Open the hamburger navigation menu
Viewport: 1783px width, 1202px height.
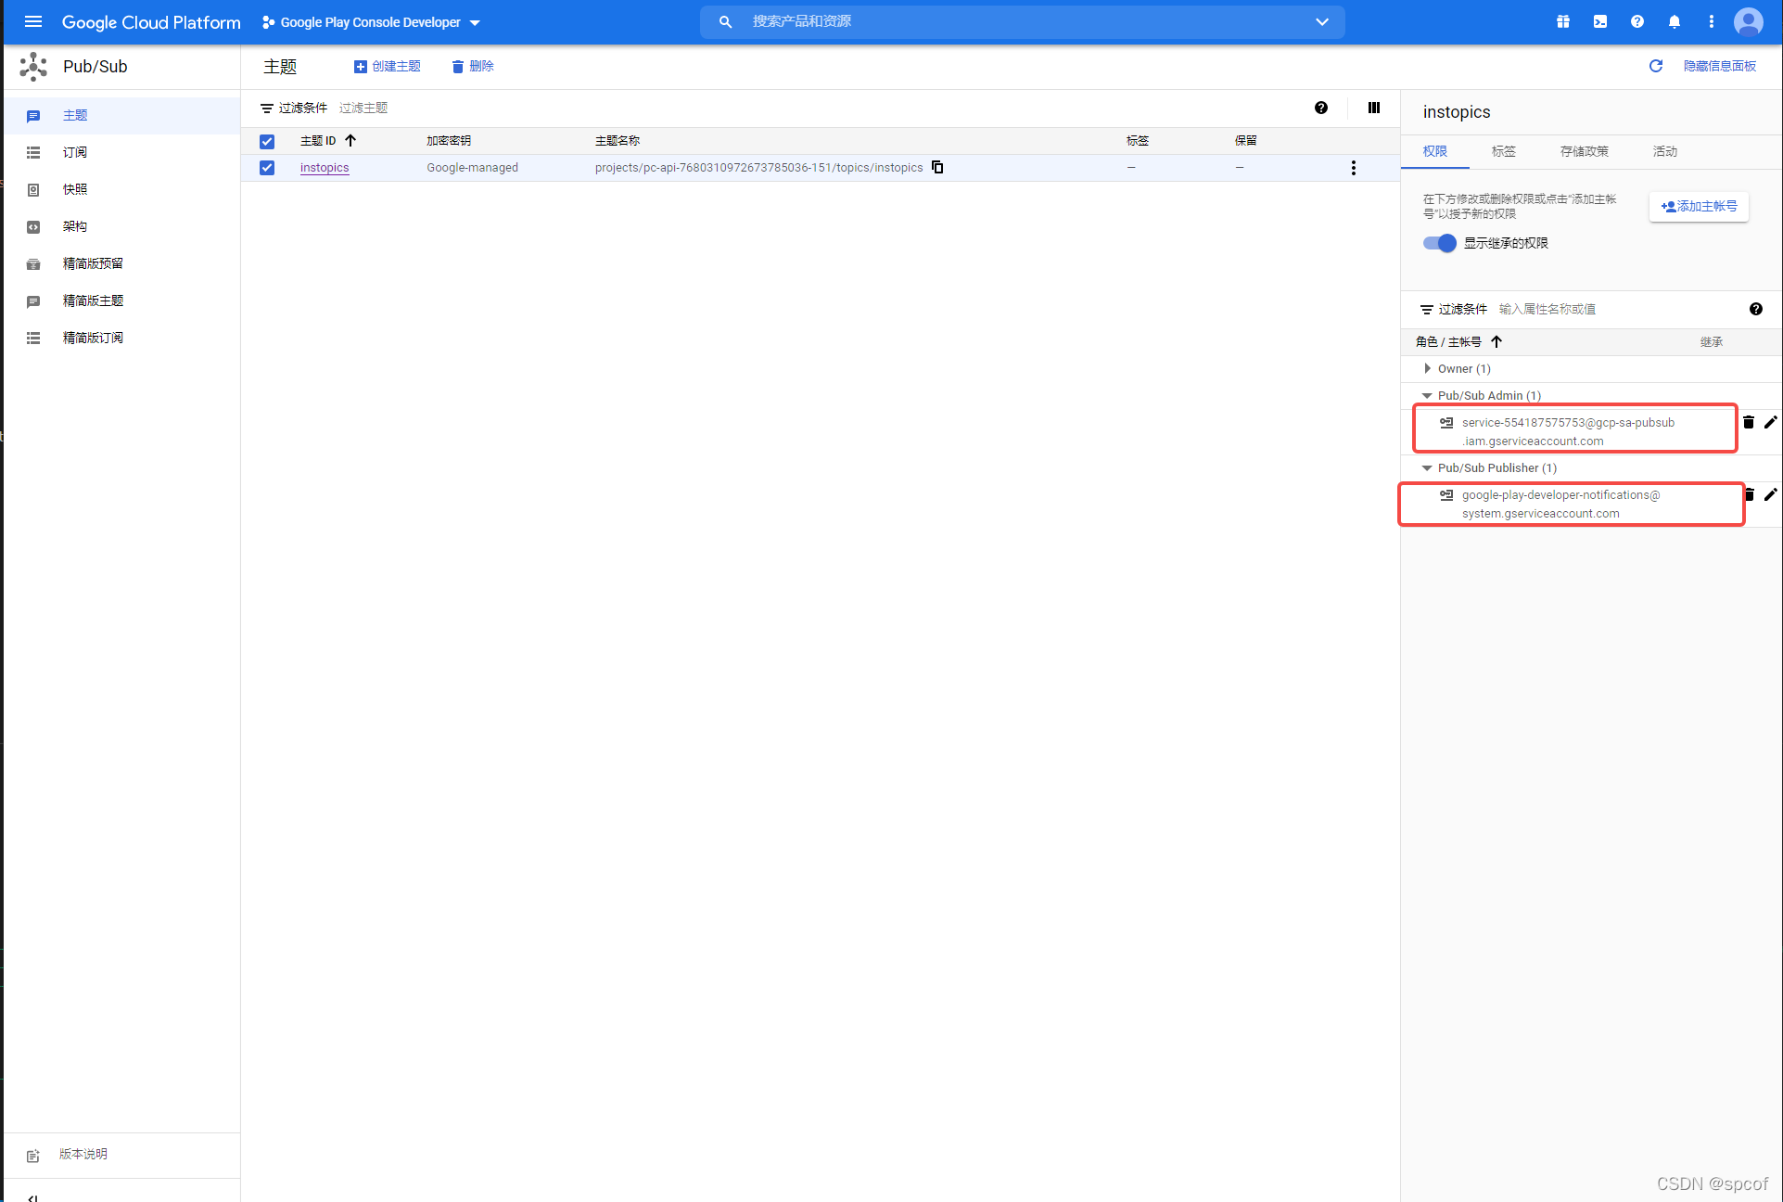pyautogui.click(x=33, y=21)
